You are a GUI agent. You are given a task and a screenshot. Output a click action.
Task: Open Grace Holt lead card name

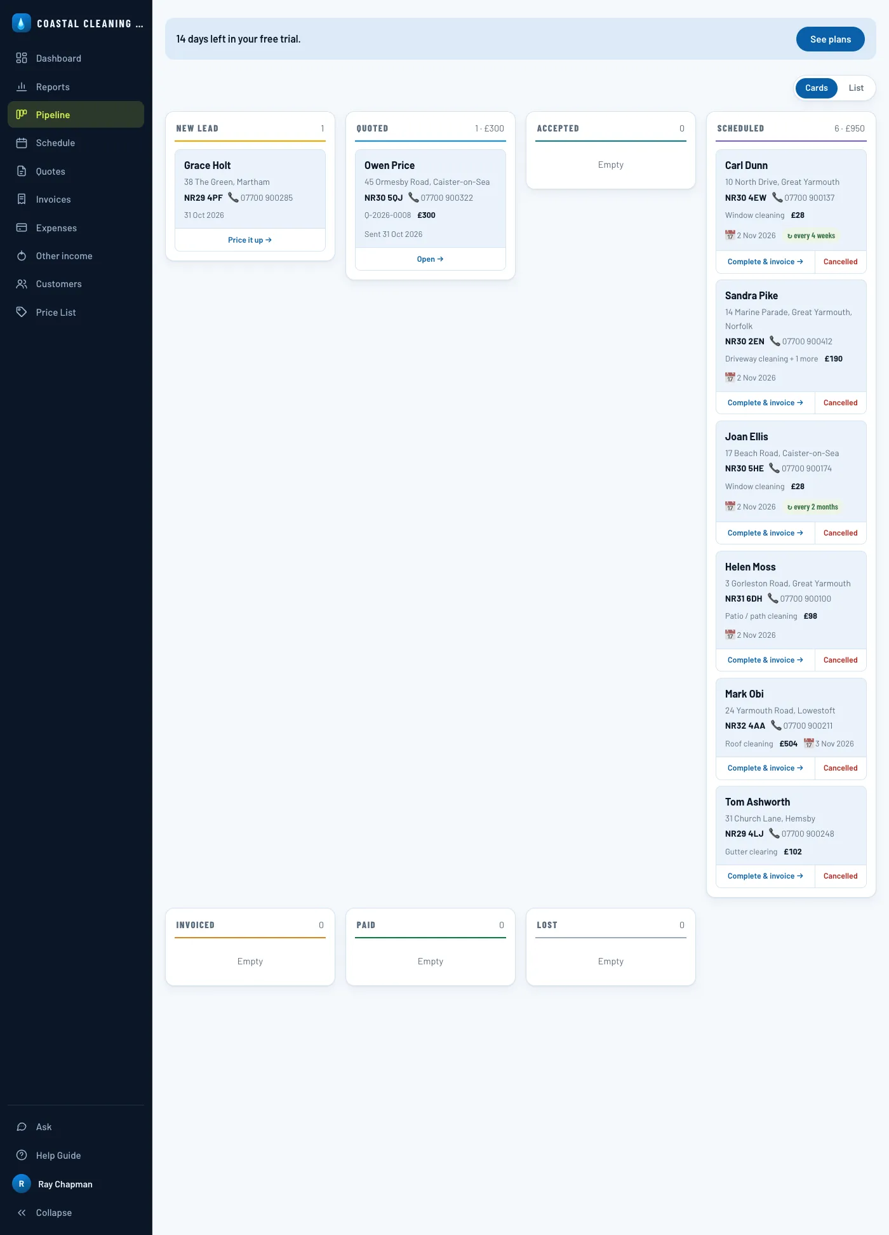(207, 165)
